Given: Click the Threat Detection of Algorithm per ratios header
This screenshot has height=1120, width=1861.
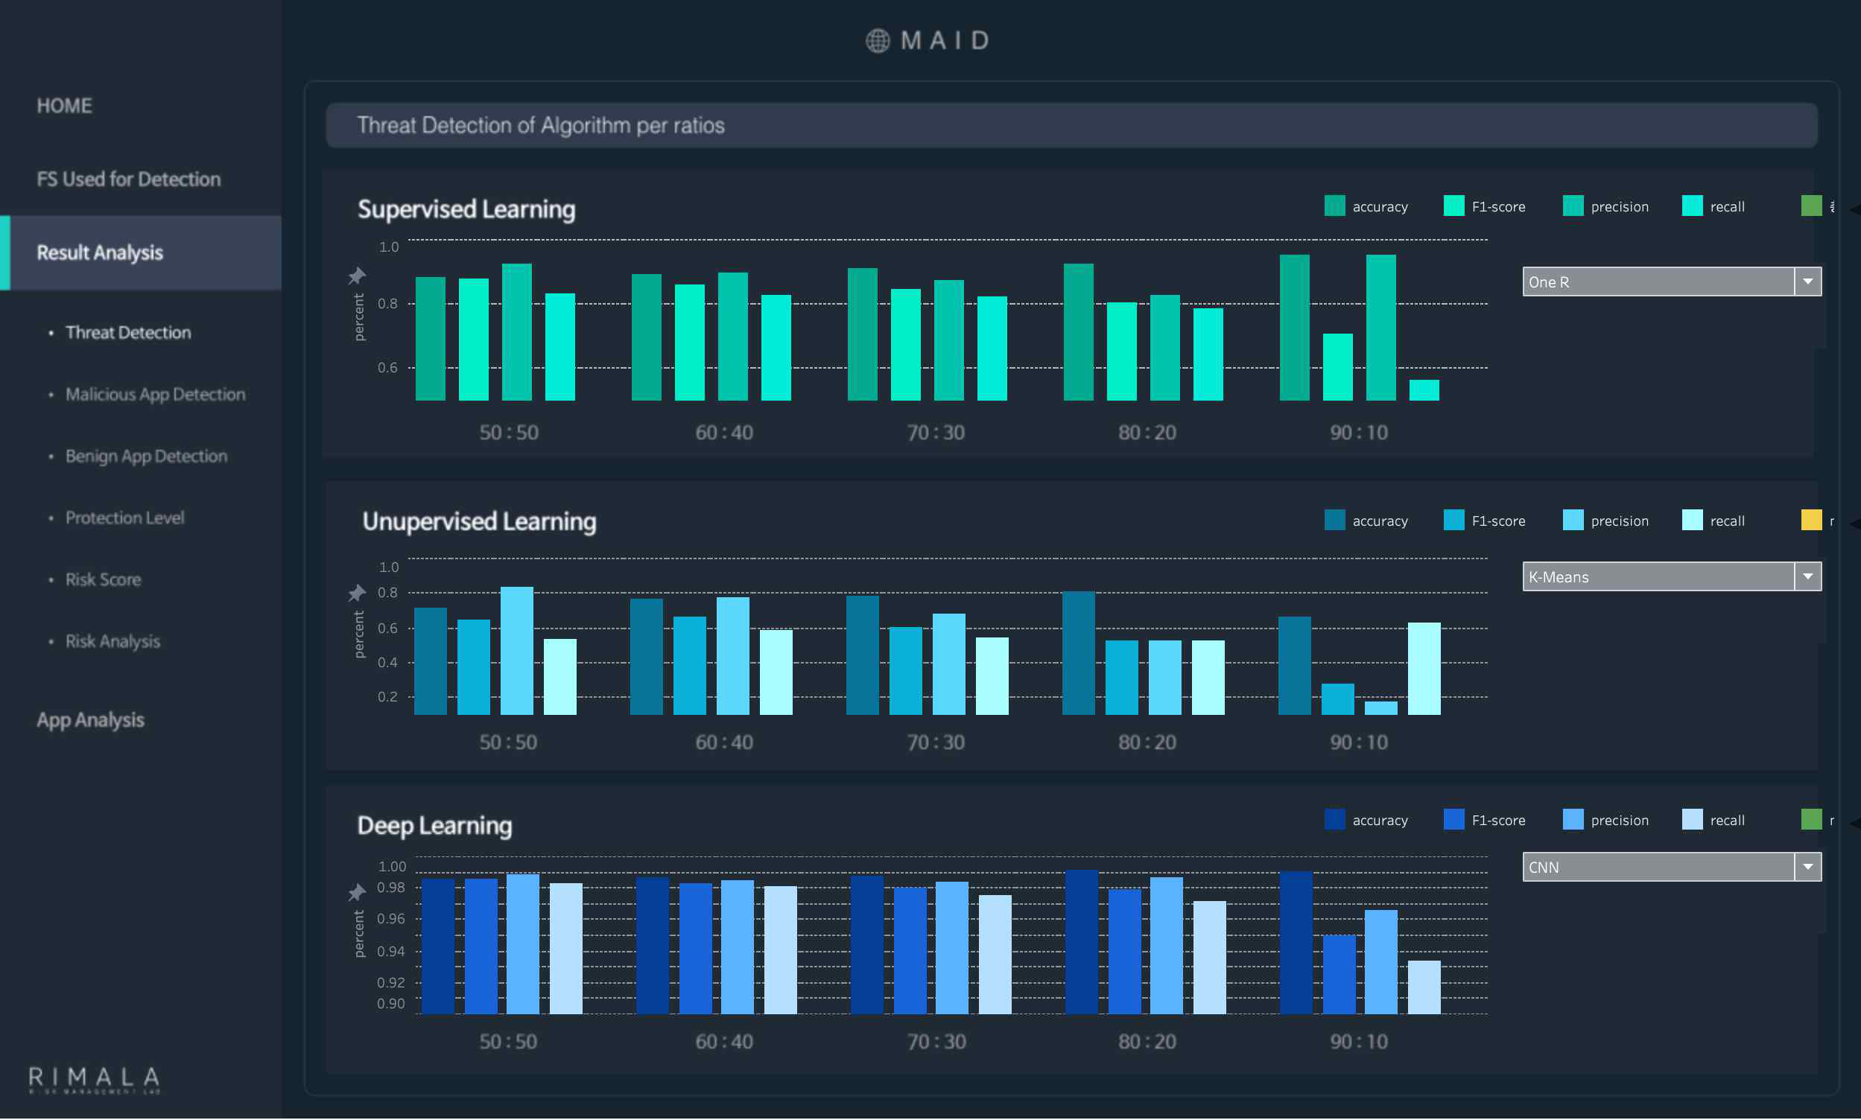Looking at the screenshot, I should pyautogui.click(x=1072, y=126).
